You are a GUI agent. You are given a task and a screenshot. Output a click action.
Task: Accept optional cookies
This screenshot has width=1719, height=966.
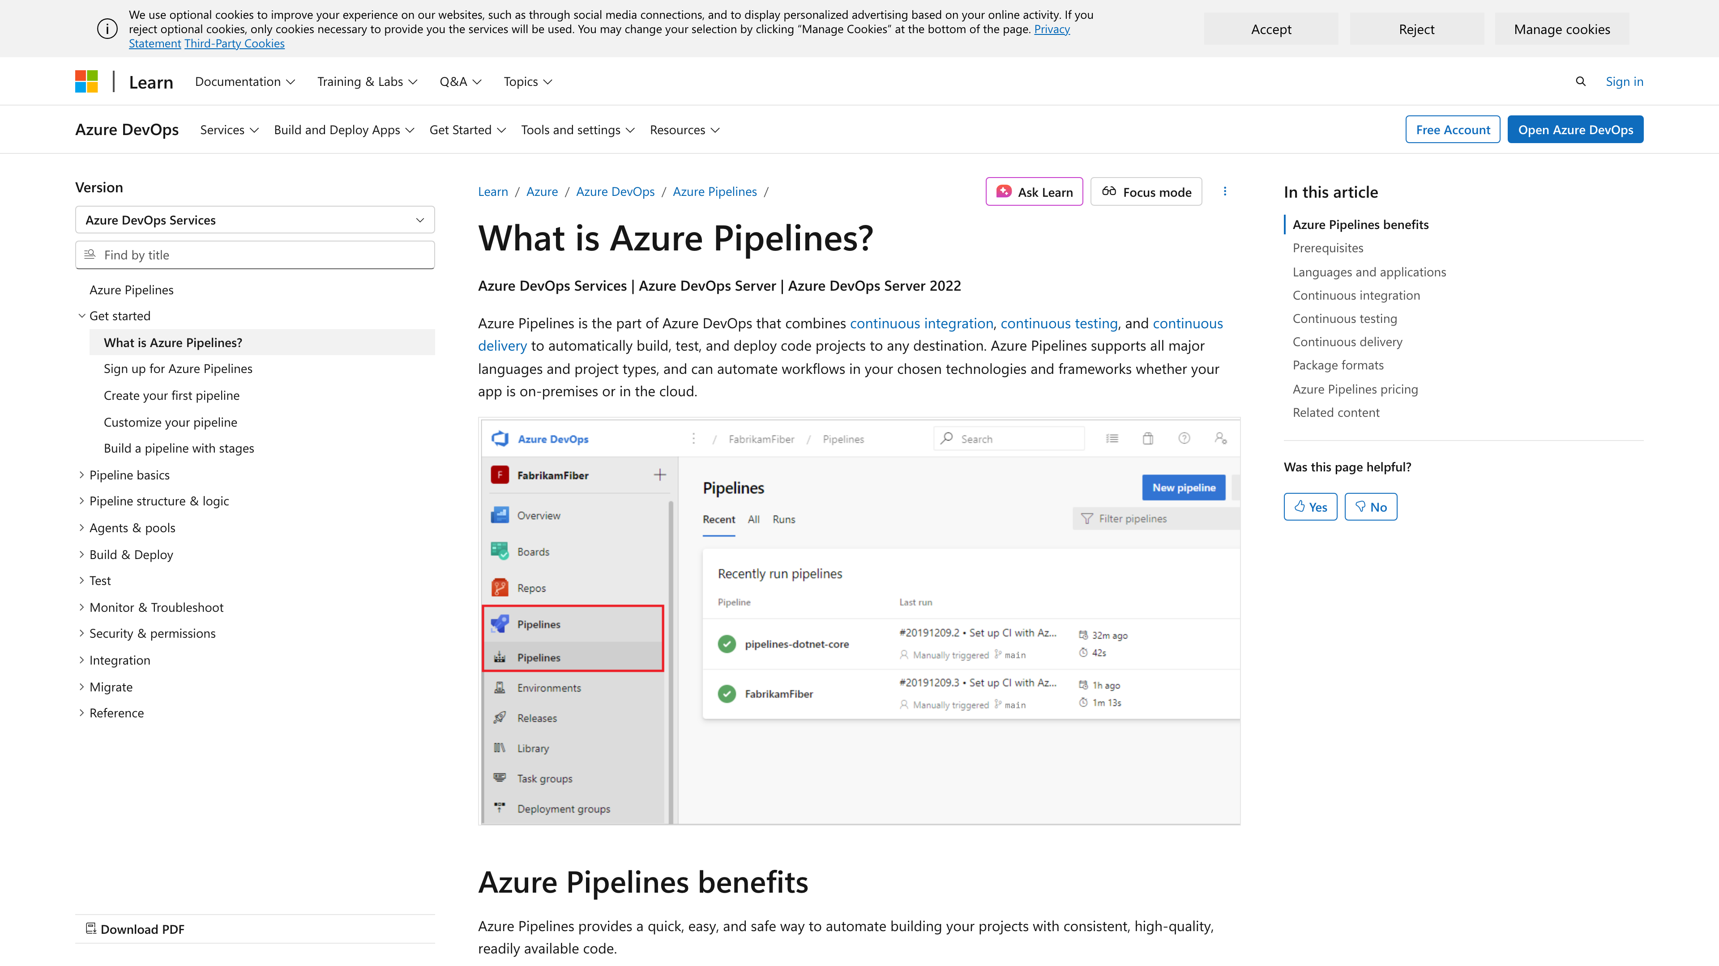click(1270, 30)
